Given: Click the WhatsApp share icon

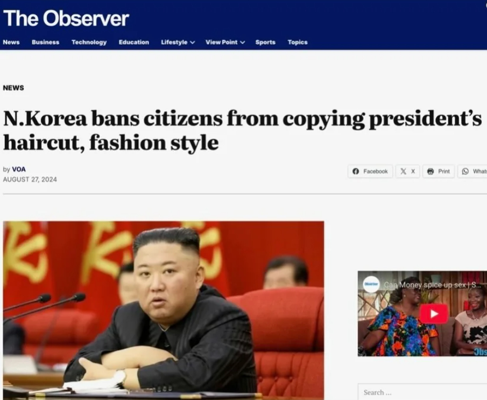Looking at the screenshot, I should click(x=465, y=172).
